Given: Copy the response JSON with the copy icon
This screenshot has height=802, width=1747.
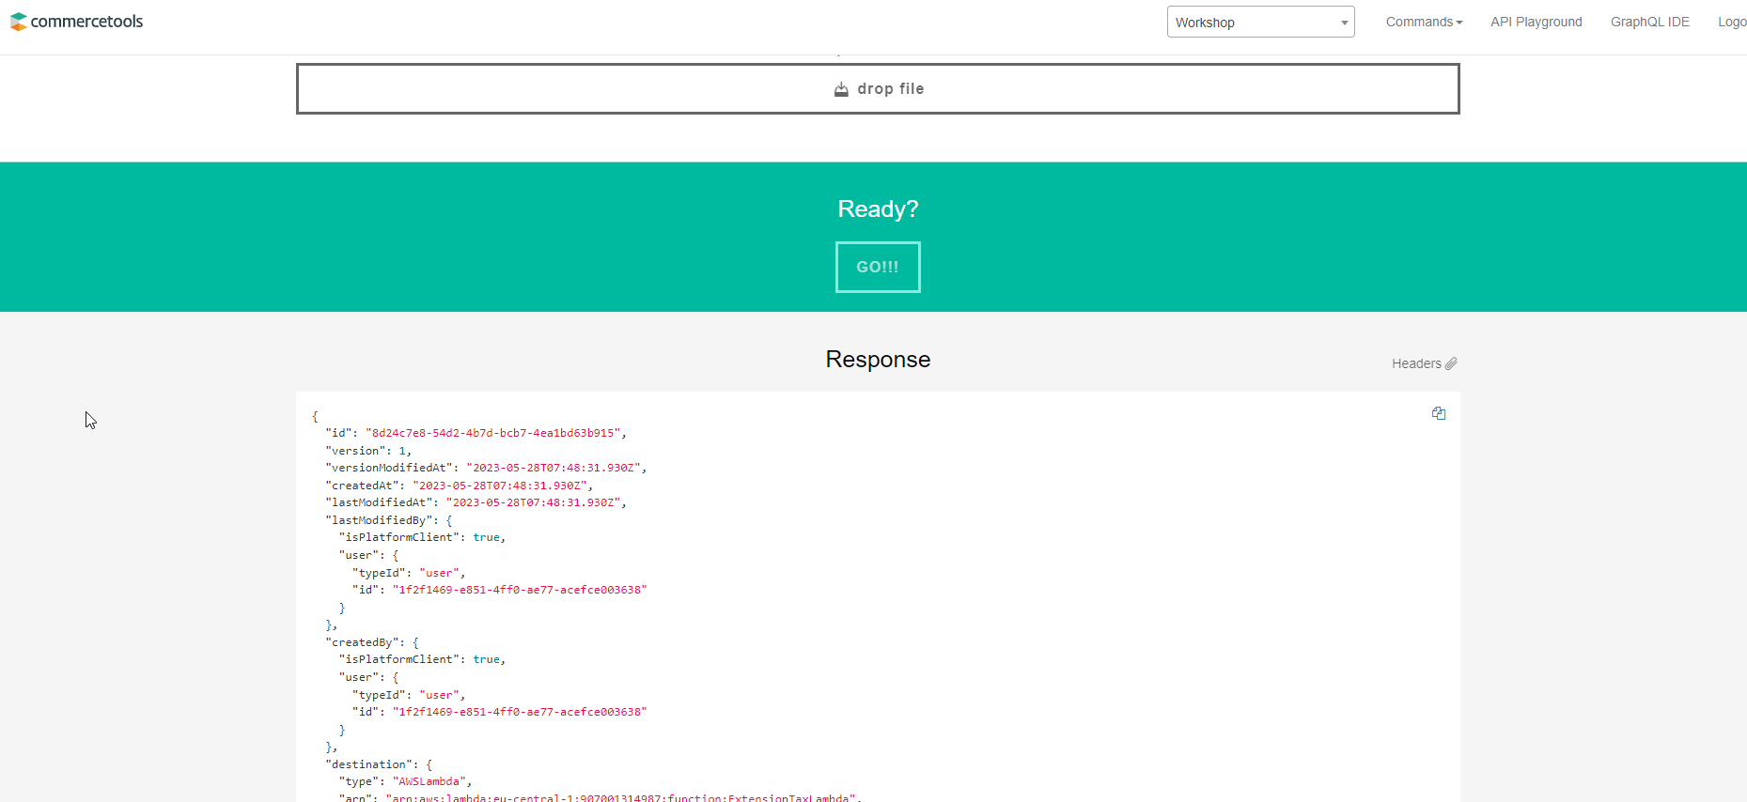Looking at the screenshot, I should 1438,413.
